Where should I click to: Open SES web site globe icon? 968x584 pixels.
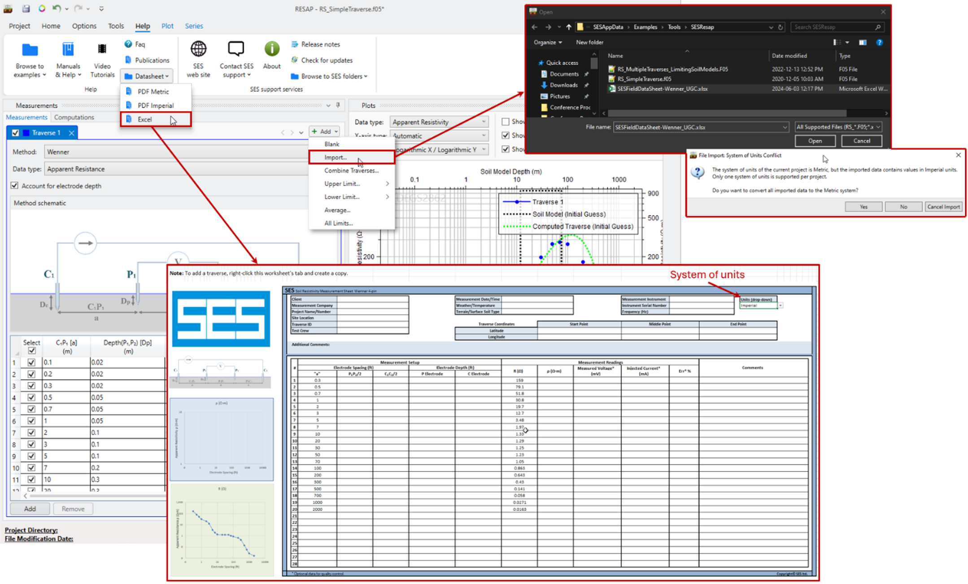[198, 49]
